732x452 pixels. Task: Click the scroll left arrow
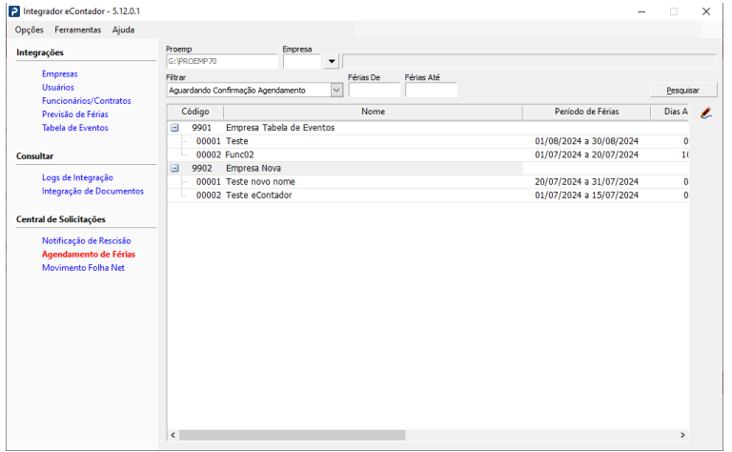173,435
